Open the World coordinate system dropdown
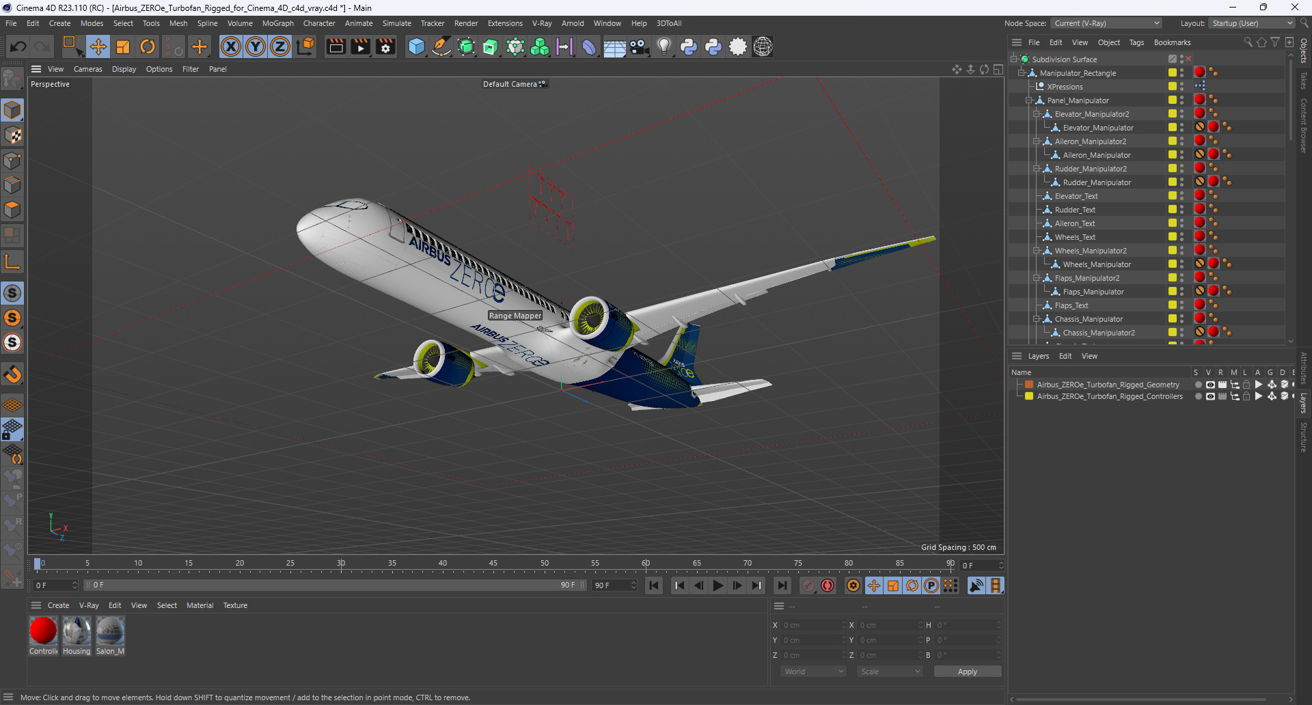1312x705 pixels. pyautogui.click(x=813, y=672)
